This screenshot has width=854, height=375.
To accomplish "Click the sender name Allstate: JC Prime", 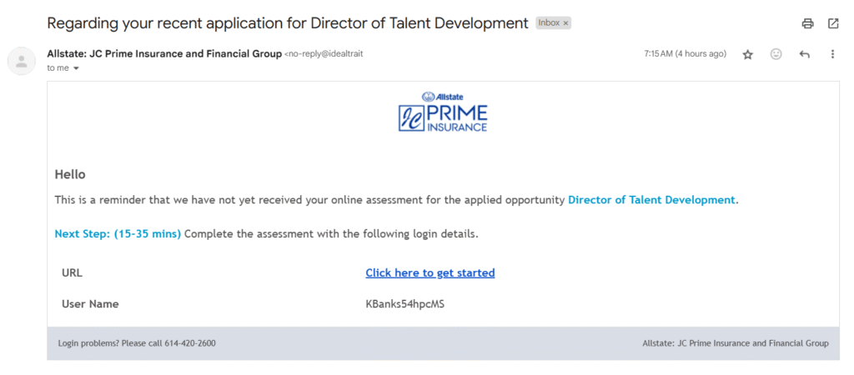I will tap(164, 54).
